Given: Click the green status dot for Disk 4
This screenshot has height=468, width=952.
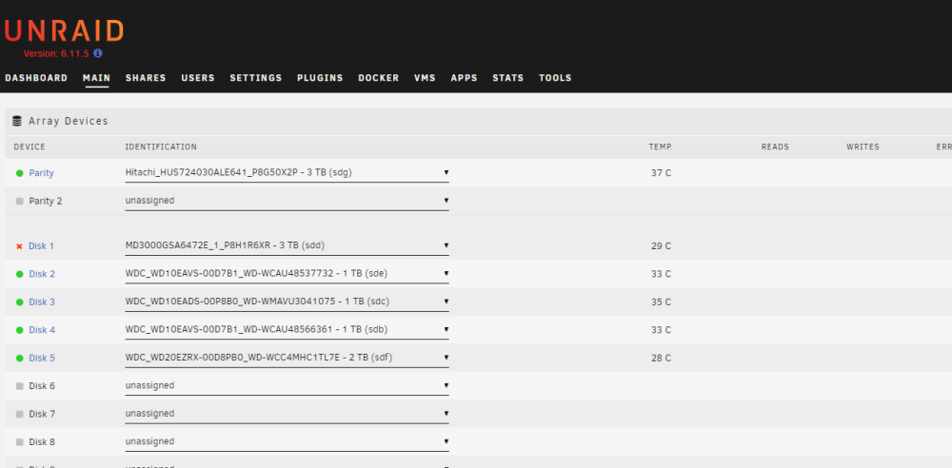Looking at the screenshot, I should tap(19, 330).
